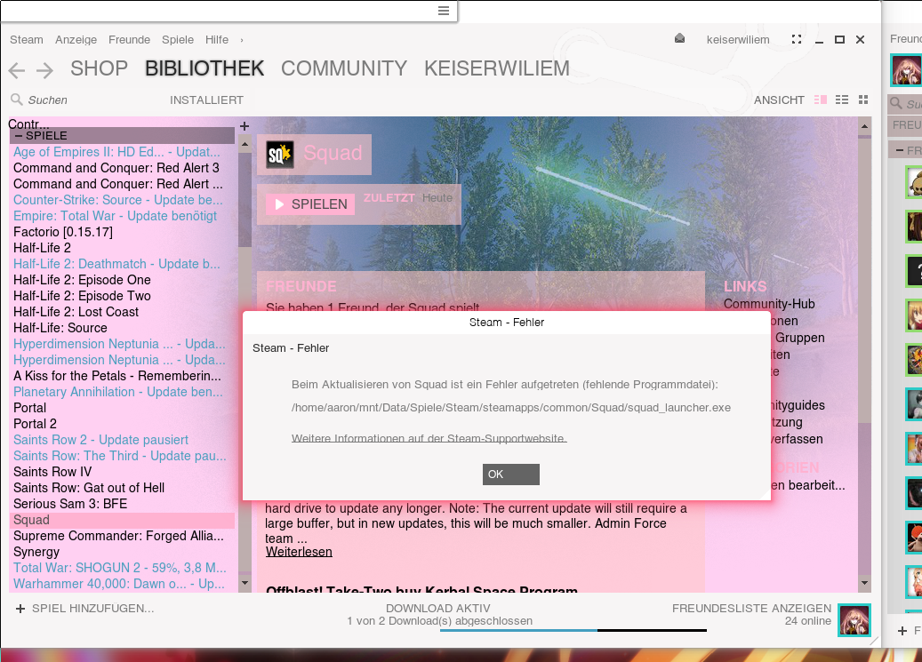Viewport: 922px width, 662px height.
Task: Open the Weiterlesen link
Action: coord(299,552)
